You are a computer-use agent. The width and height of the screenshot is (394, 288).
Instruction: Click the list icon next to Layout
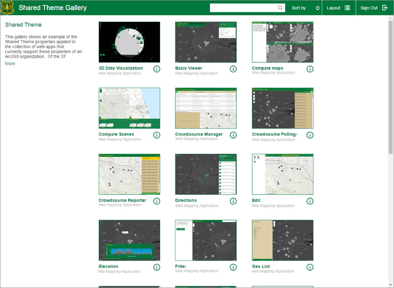[x=348, y=7]
